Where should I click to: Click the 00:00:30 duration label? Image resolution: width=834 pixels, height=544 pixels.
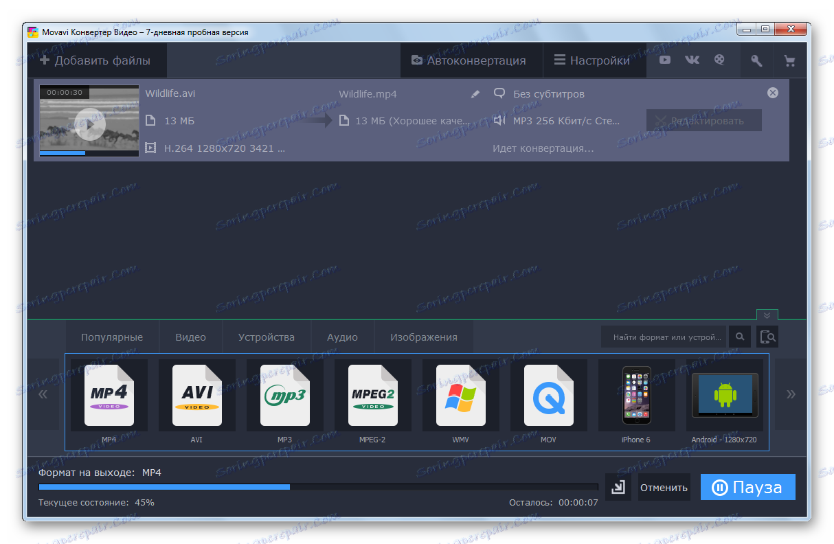point(65,92)
